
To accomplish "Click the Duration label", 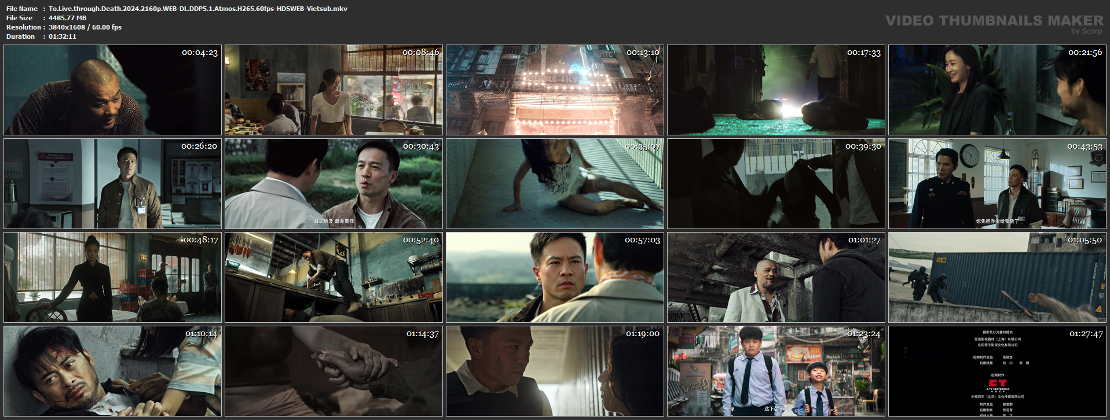I will [x=21, y=36].
